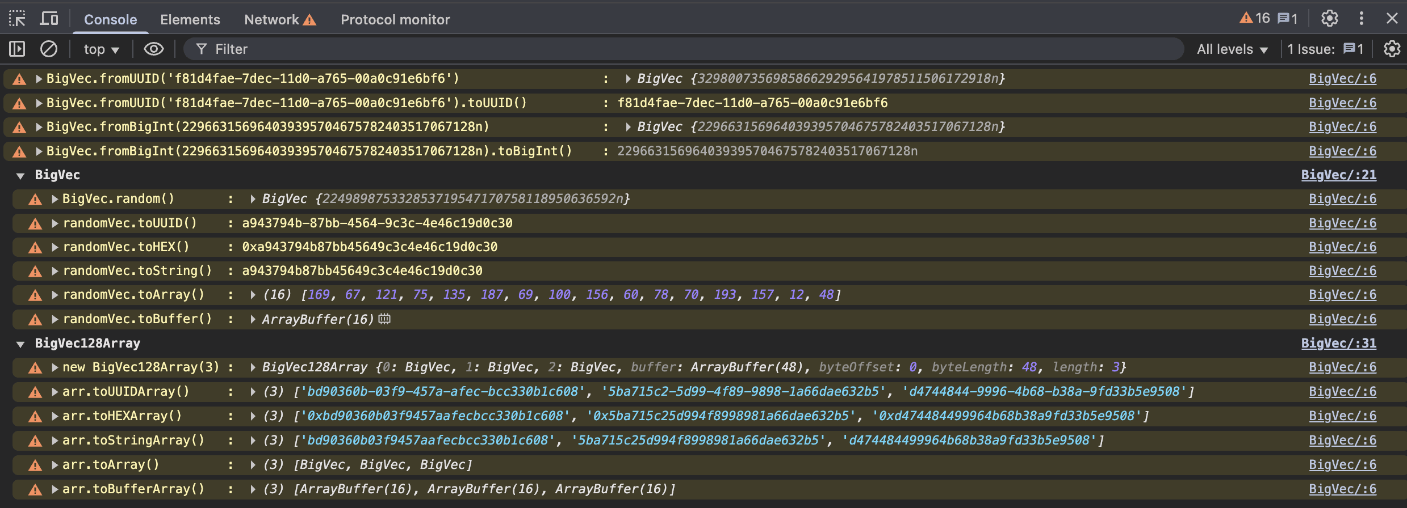Click warning icon on randomVec.toArray() row
The image size is (1407, 508).
tap(35, 295)
